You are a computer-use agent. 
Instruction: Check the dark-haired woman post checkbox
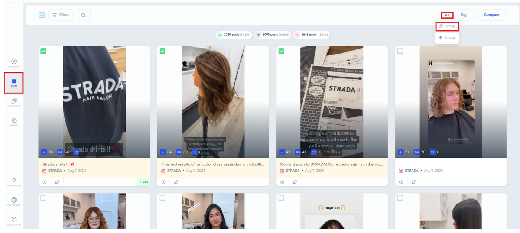162,198
